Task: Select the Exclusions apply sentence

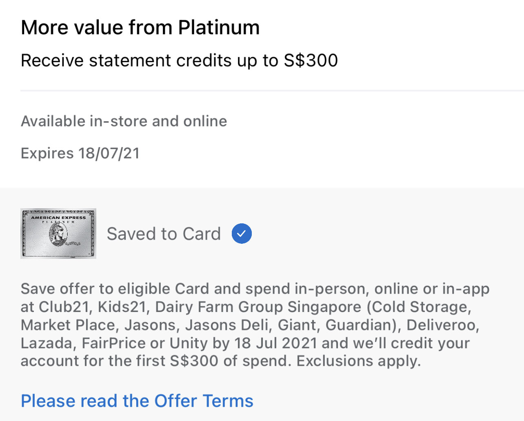Action: pyautogui.click(x=358, y=361)
